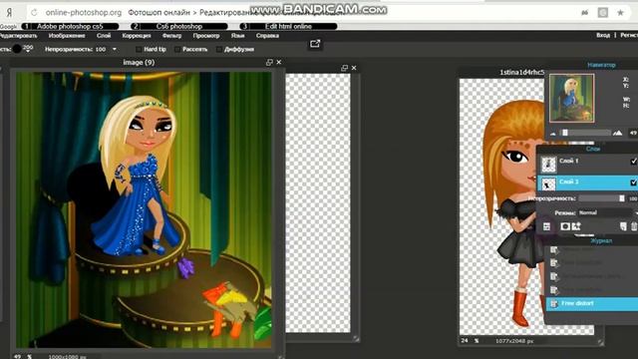This screenshot has height=359, width=638.
Task: Open the Фильтр menu
Action: pos(171,36)
